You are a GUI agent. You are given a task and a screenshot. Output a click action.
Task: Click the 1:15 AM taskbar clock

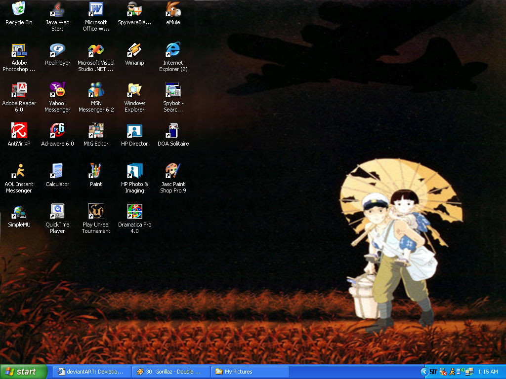point(488,372)
